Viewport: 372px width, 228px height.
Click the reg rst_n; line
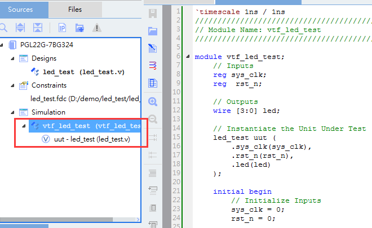tap(237, 84)
